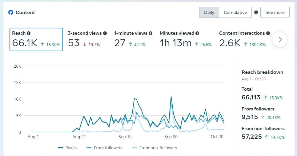This screenshot has height=156, width=297.
Task: Toggle the From followers legend series
Action: (x=104, y=148)
